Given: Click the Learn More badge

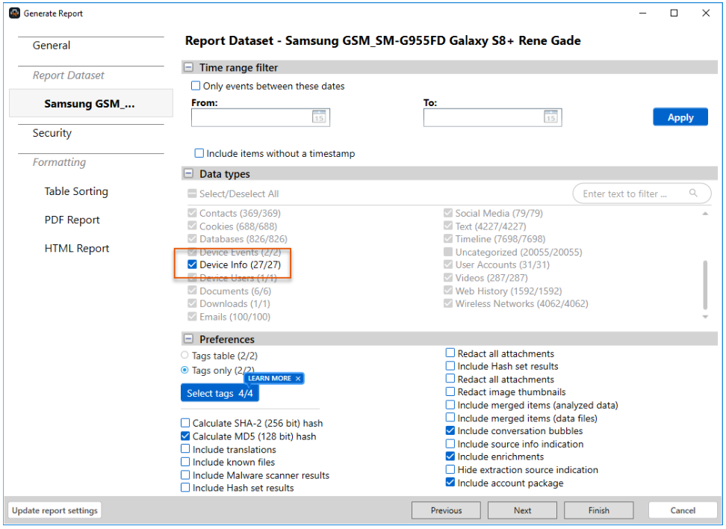Looking at the screenshot, I should tap(270, 379).
